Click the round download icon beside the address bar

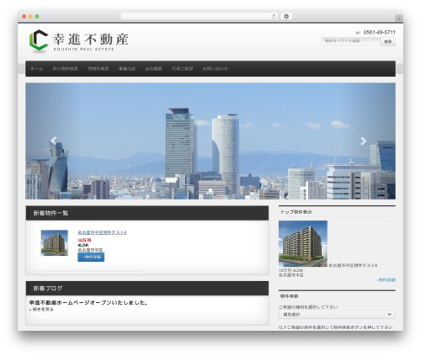(286, 16)
